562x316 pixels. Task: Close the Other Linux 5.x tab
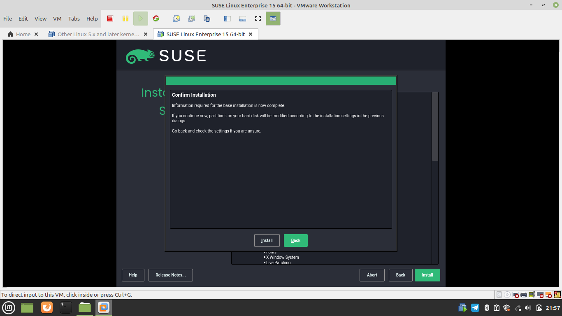click(146, 34)
